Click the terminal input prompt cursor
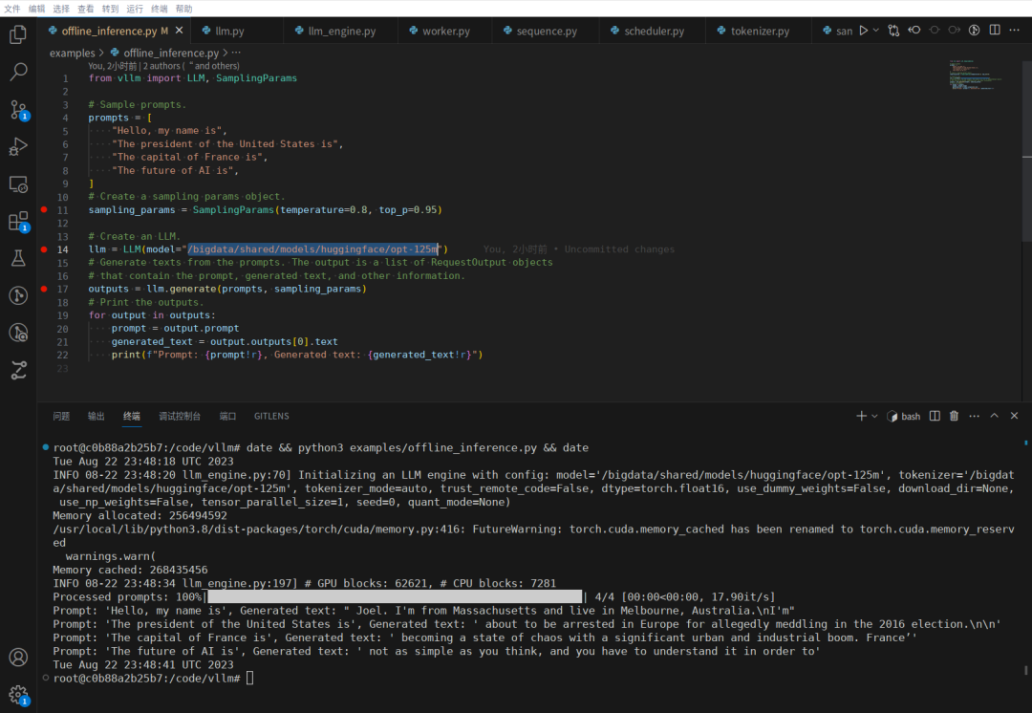 pyautogui.click(x=250, y=678)
